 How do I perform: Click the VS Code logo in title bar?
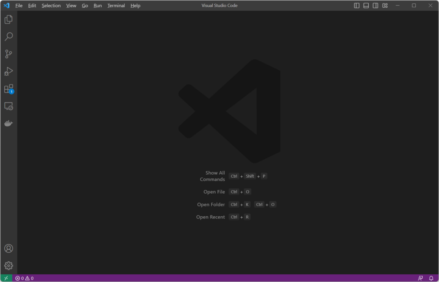pos(6,5)
